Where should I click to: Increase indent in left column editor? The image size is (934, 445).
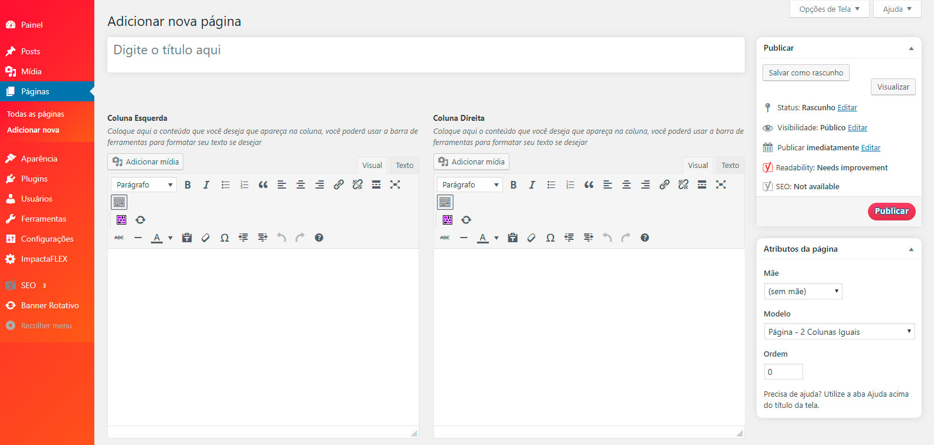262,238
